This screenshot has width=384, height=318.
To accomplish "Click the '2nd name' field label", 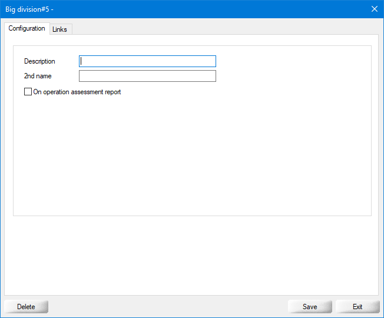I will (x=38, y=76).
